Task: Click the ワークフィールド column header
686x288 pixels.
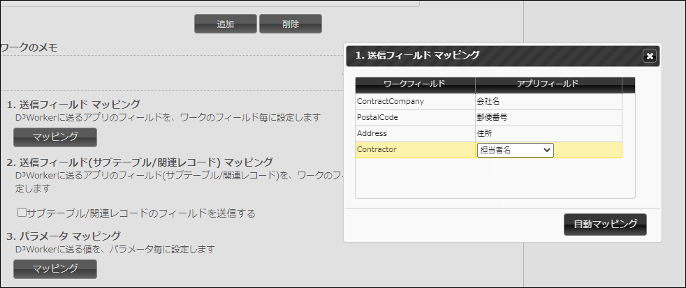Action: pos(415,85)
